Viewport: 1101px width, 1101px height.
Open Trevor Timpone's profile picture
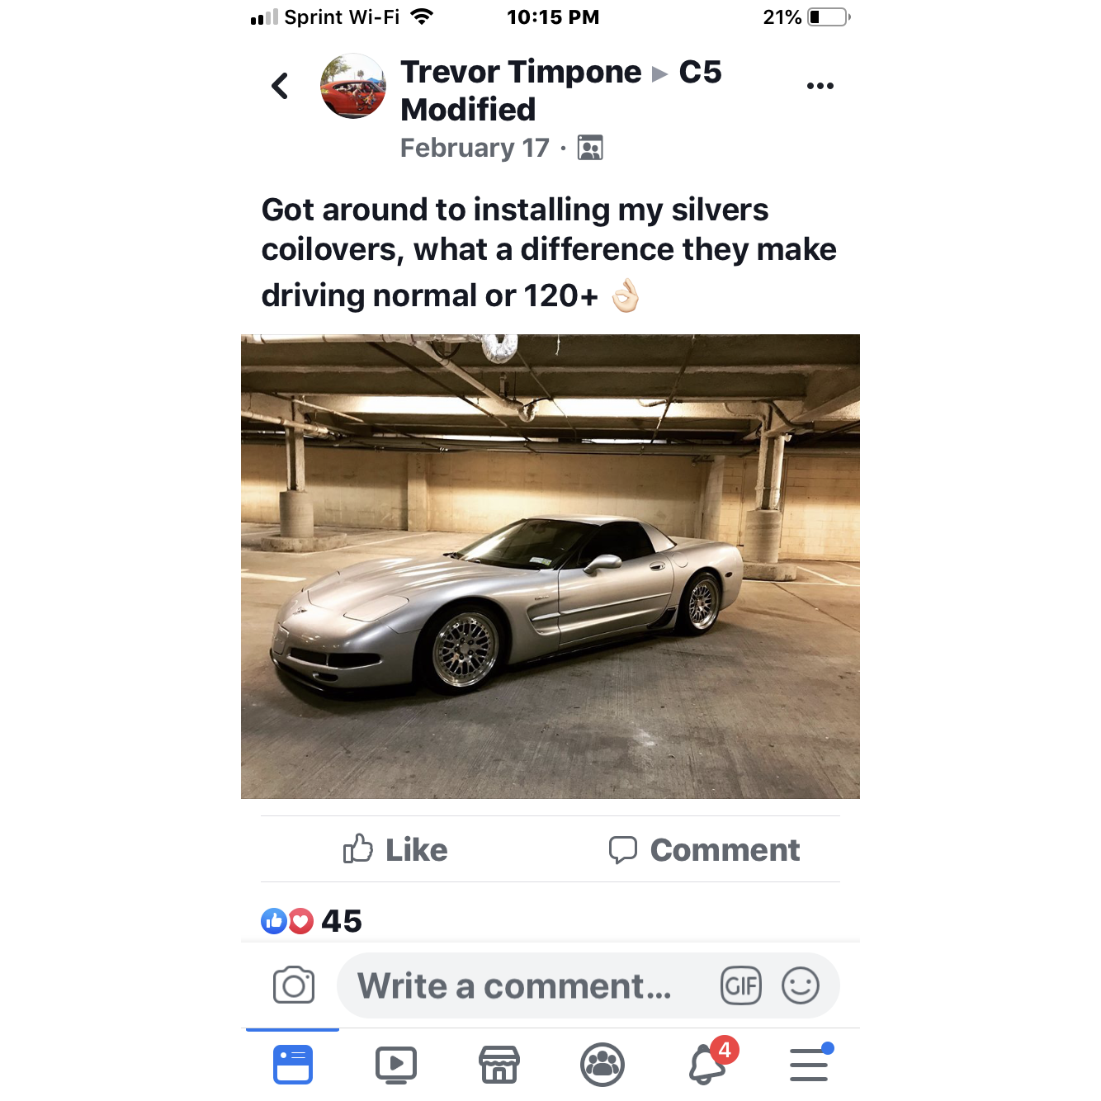[x=353, y=86]
